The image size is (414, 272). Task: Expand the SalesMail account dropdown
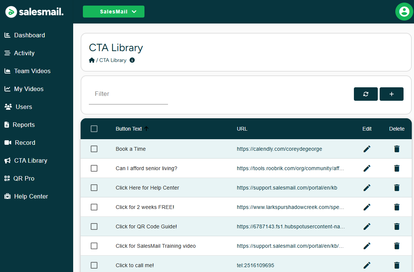113,12
